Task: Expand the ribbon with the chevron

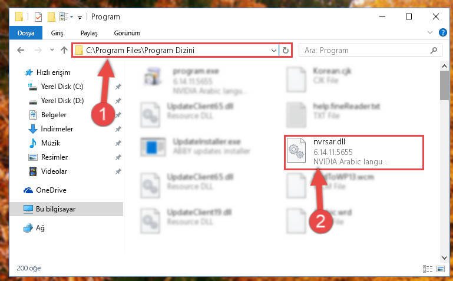Action: tap(430, 32)
